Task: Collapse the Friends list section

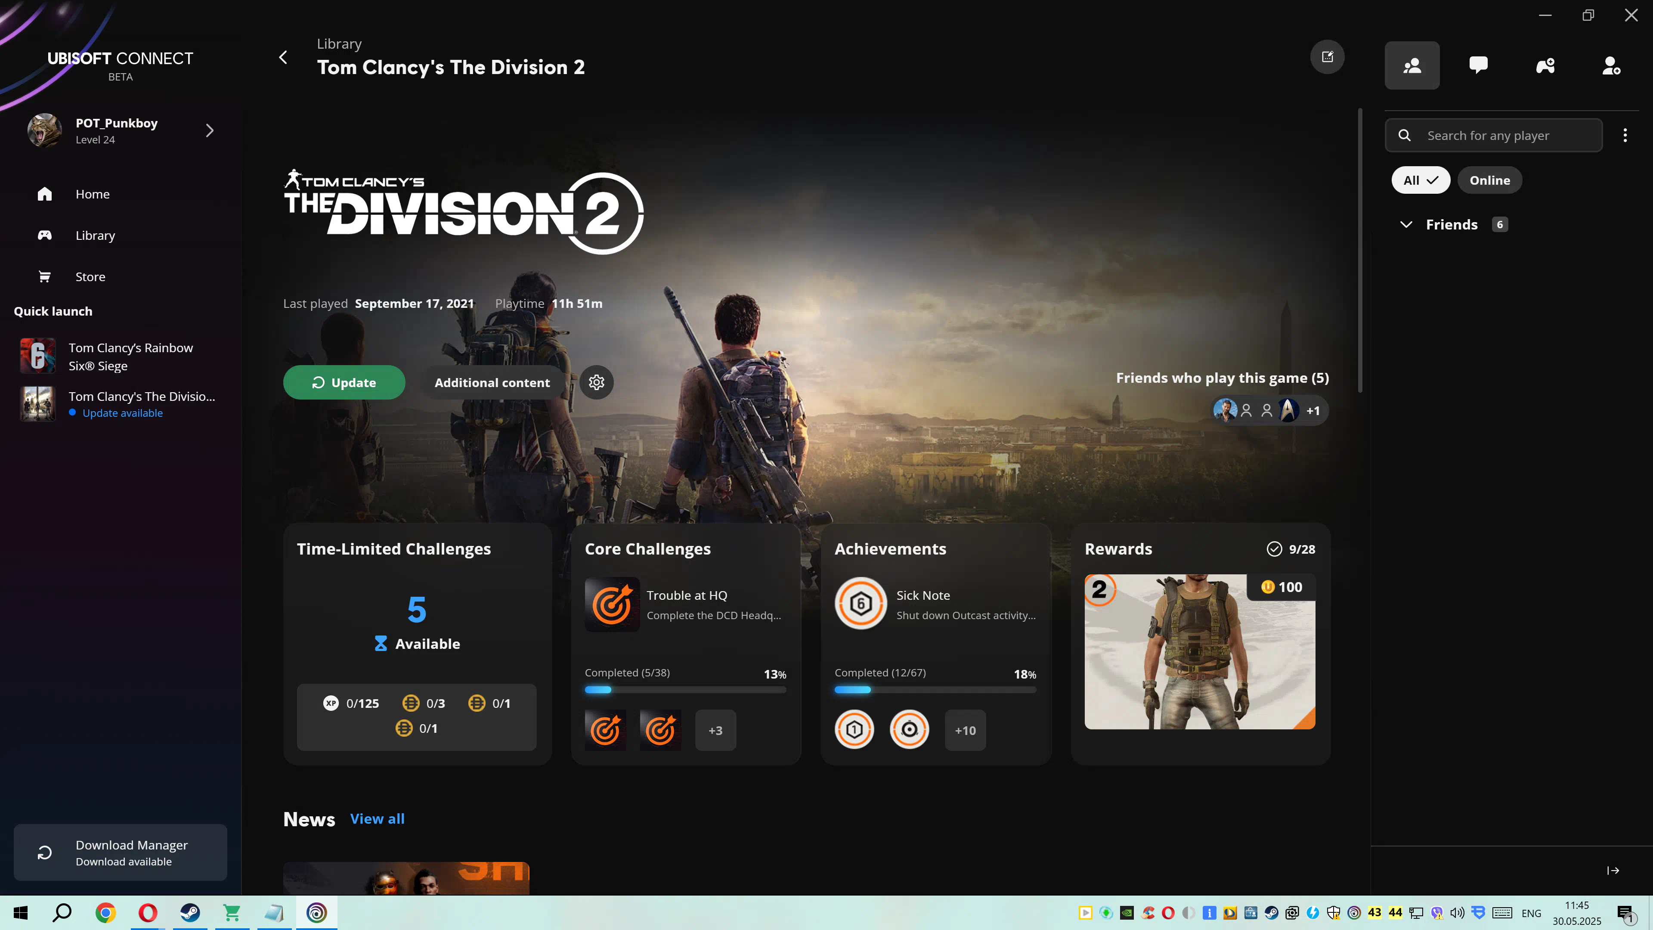Action: tap(1406, 225)
